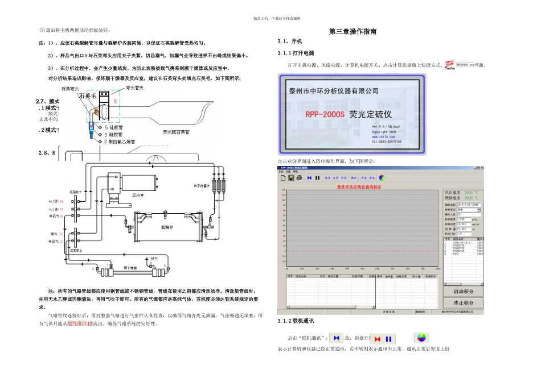Click the desktop shortcut icon in the document
Viewport: 541px width, 382px height.
[x=449, y=65]
